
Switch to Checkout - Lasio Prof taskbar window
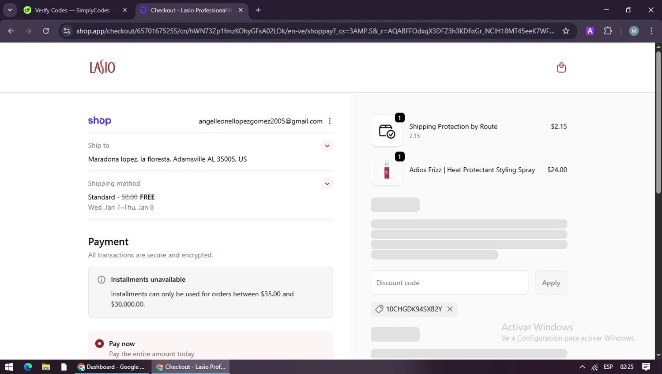pyautogui.click(x=191, y=367)
